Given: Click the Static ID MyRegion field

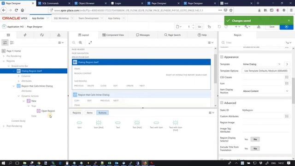Looking at the screenshot, I should pos(265,110).
